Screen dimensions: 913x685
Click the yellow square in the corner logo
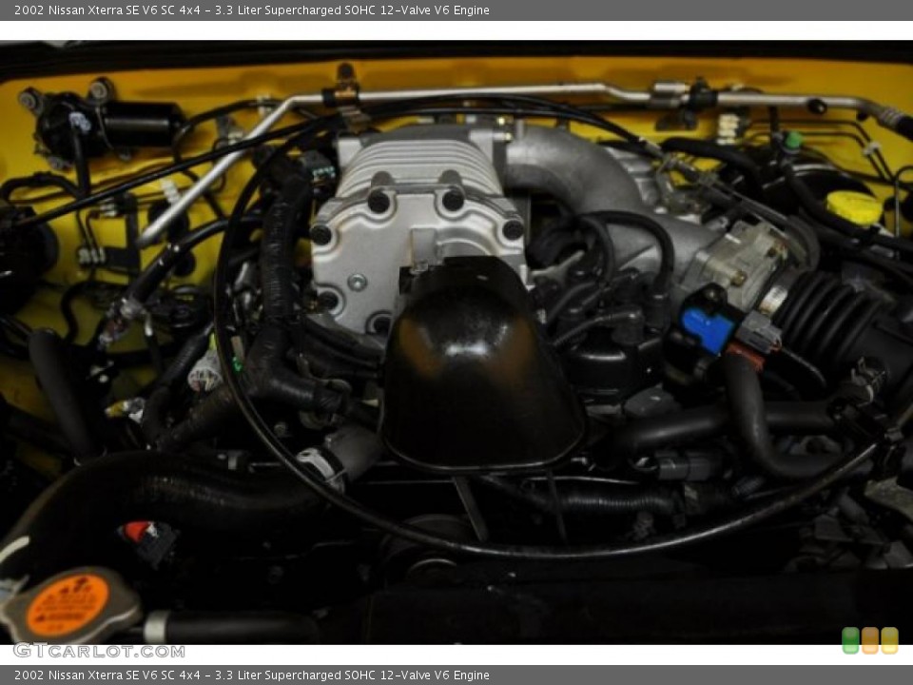[890, 640]
